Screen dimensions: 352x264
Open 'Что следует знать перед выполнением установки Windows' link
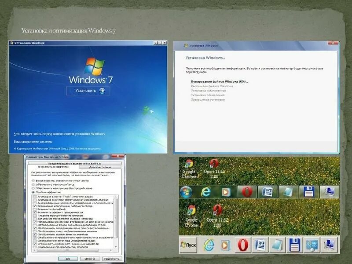tap(59, 134)
